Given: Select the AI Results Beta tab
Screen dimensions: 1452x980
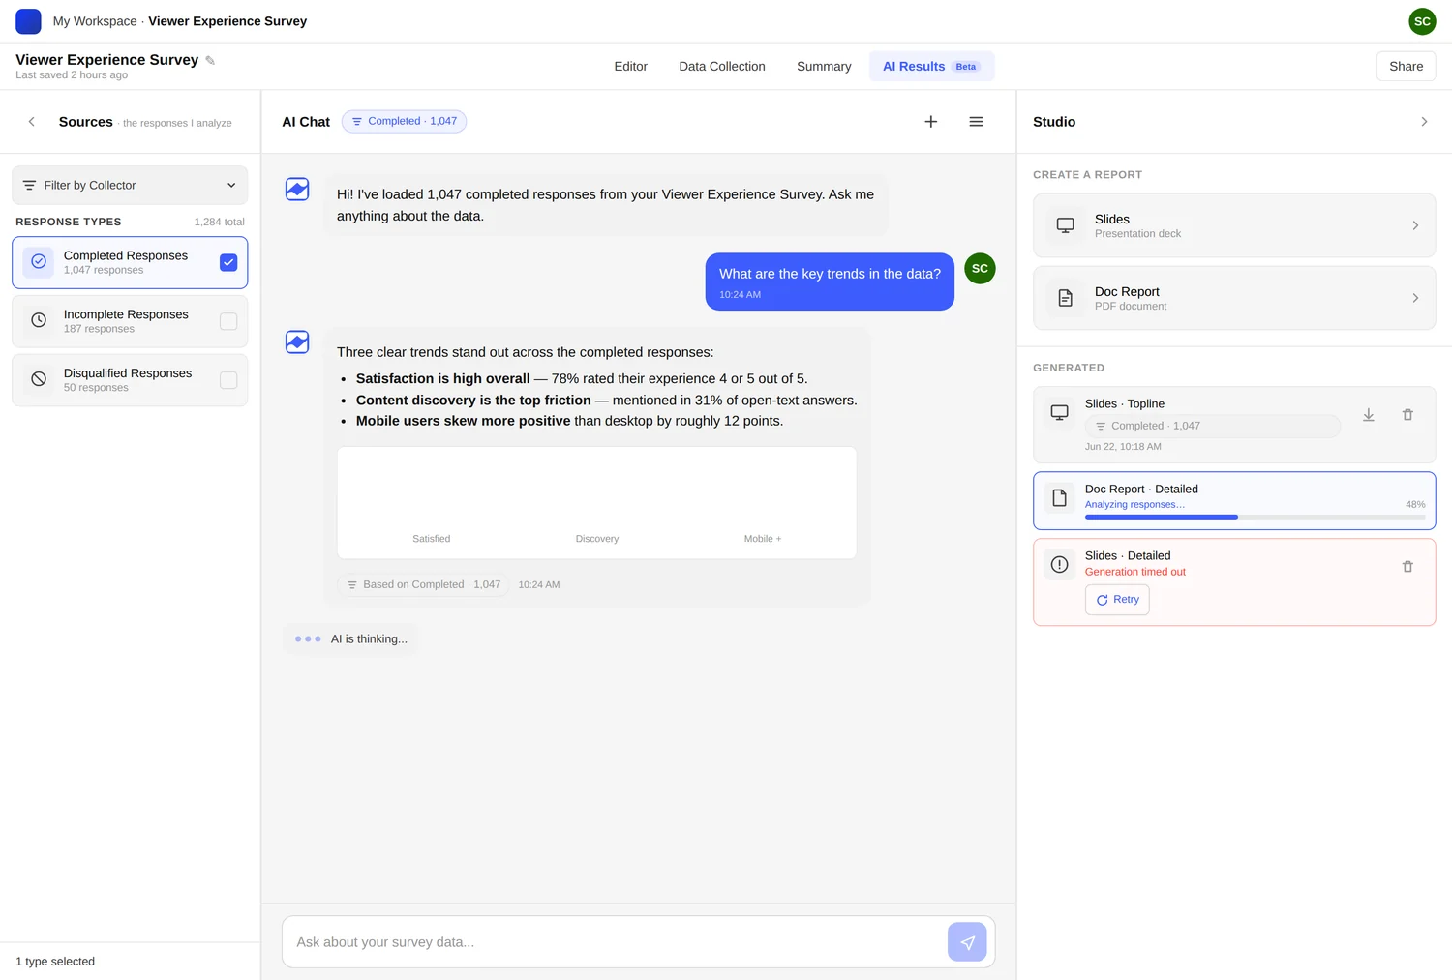Looking at the screenshot, I should (931, 66).
